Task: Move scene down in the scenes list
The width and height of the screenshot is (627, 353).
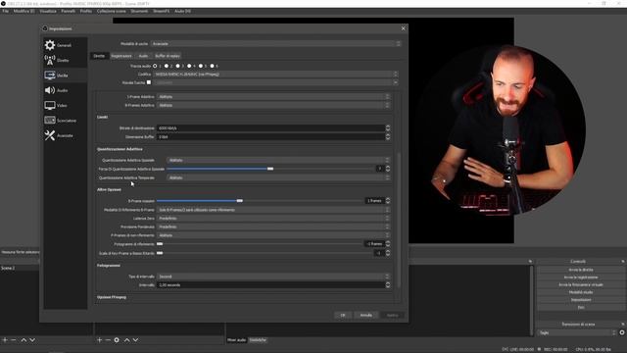Action: point(32,340)
